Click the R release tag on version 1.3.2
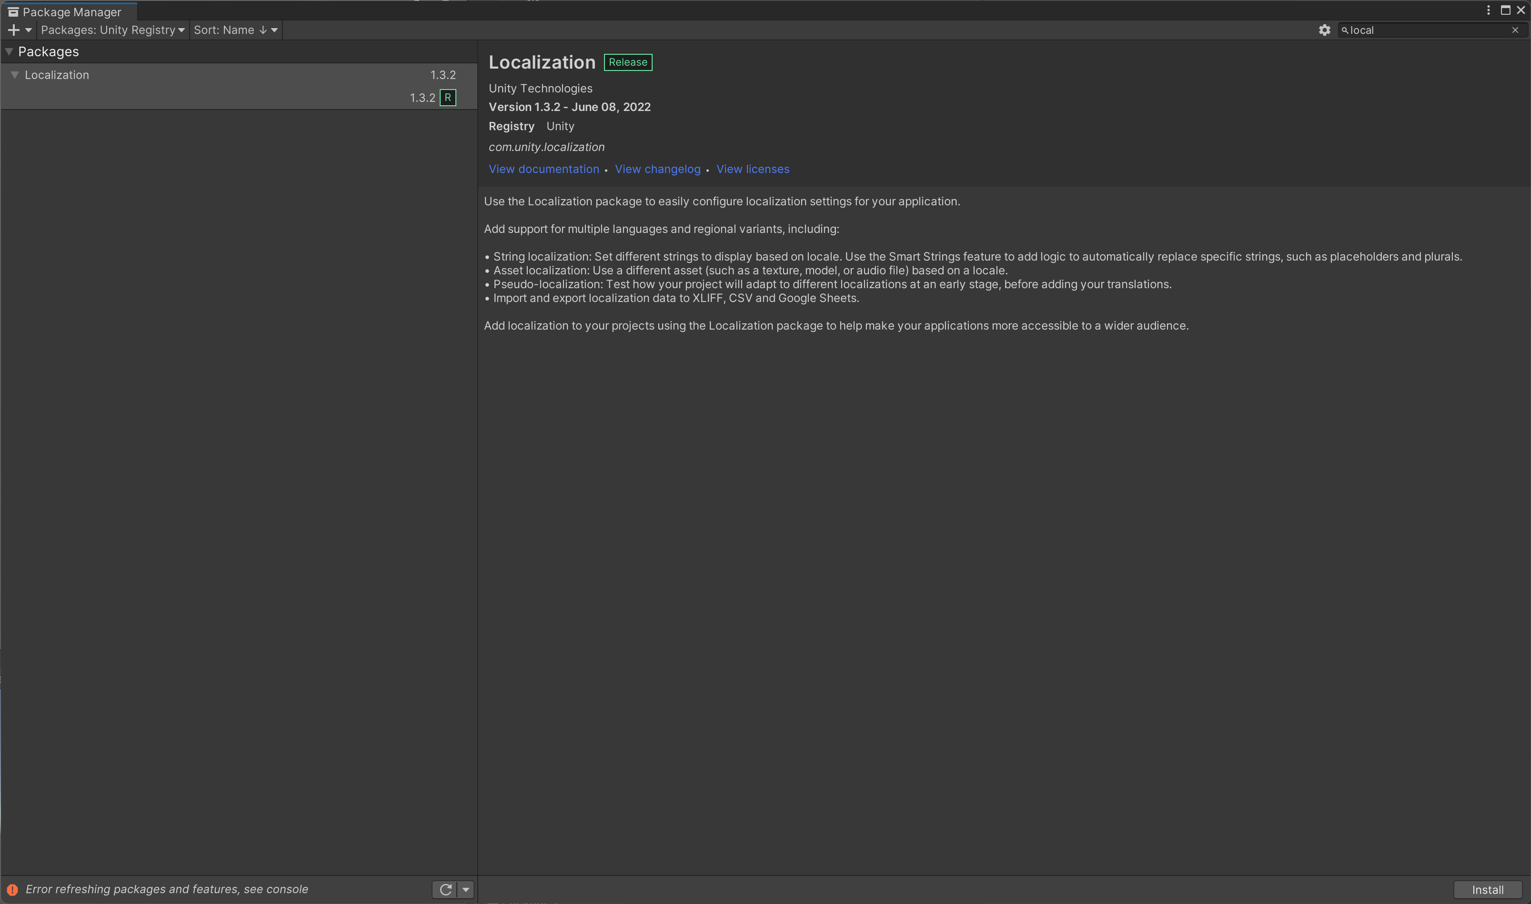1531x904 pixels. pyautogui.click(x=448, y=98)
